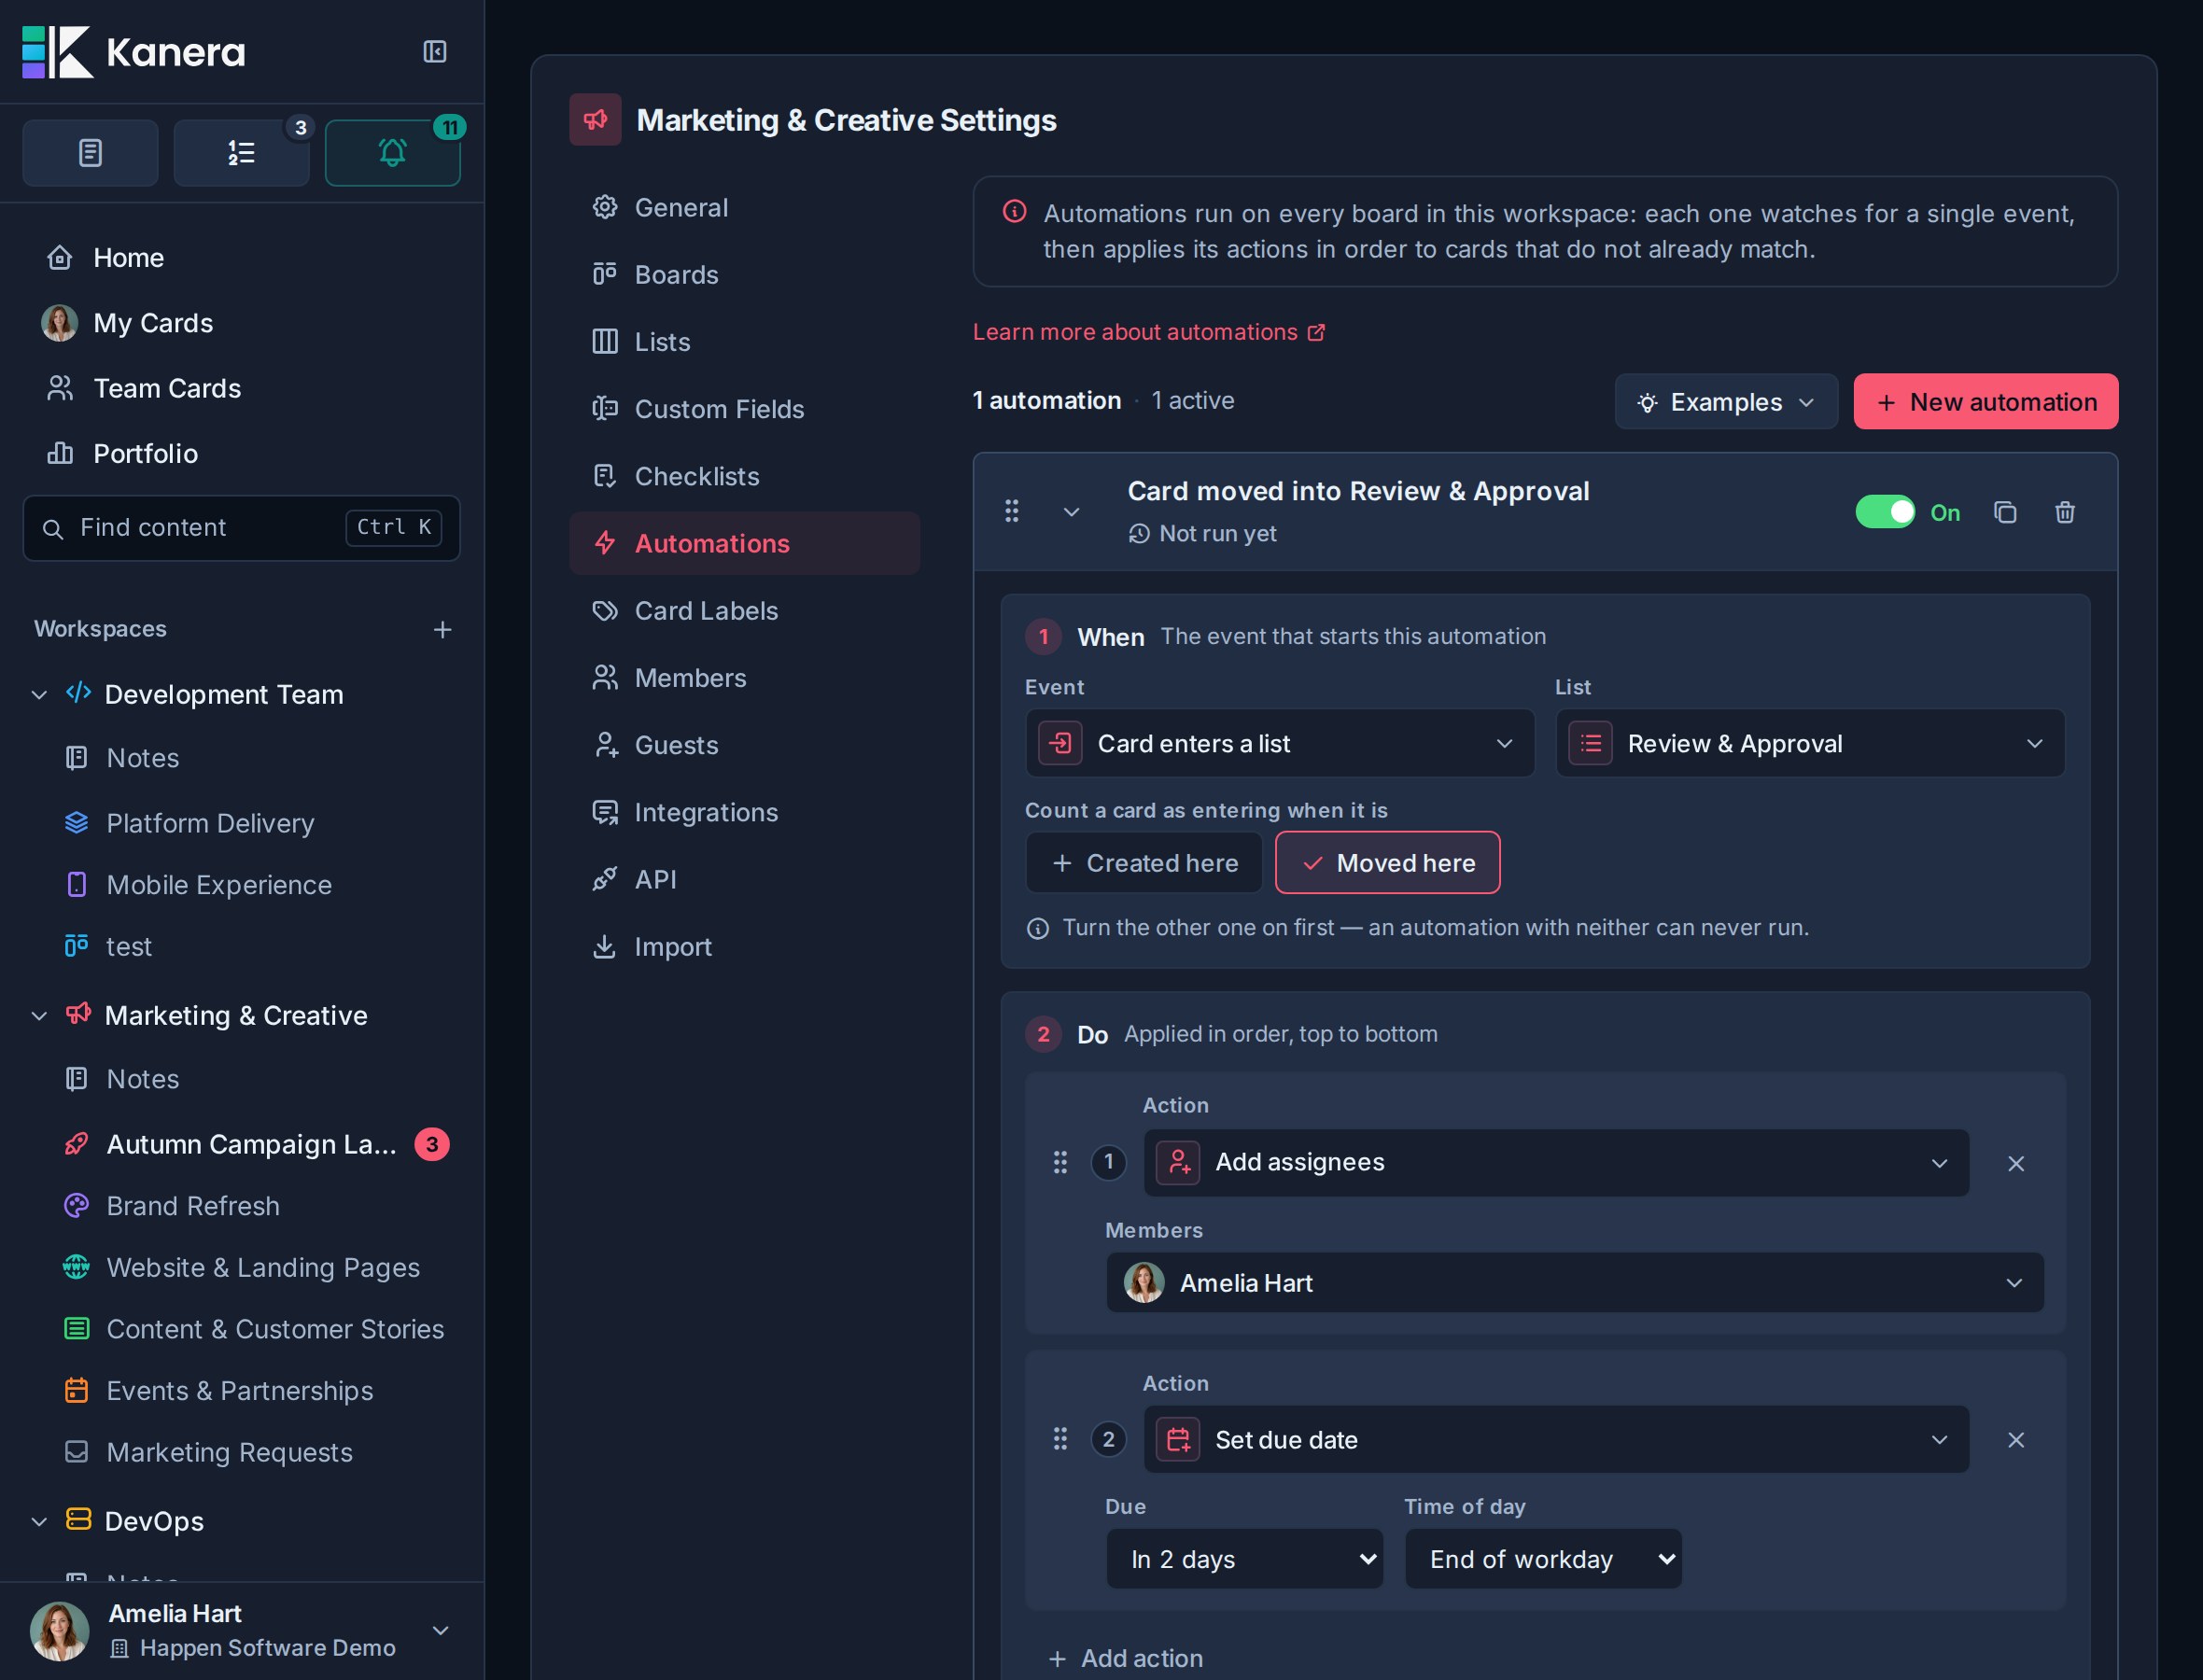Remove the Add assignees action
2203x1680 pixels.
(x=2016, y=1163)
